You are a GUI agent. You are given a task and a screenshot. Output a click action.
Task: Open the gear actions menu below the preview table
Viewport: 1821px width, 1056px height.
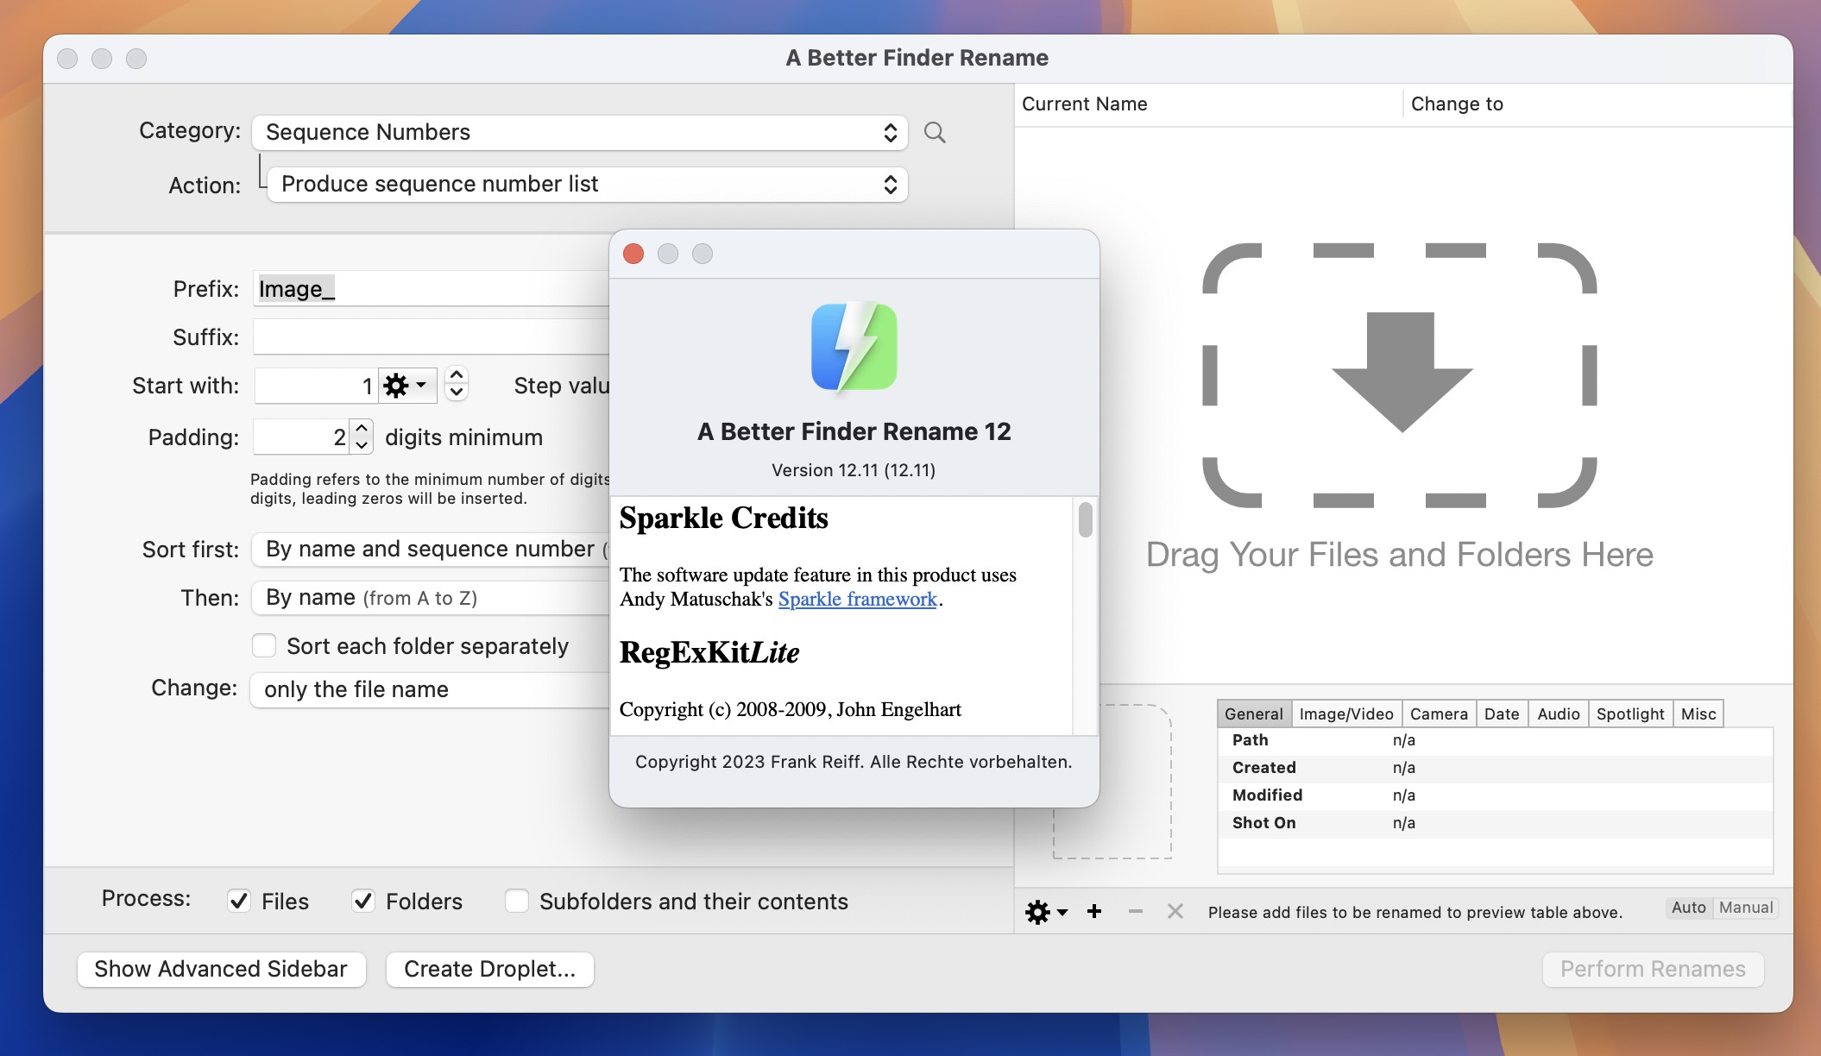[1046, 912]
